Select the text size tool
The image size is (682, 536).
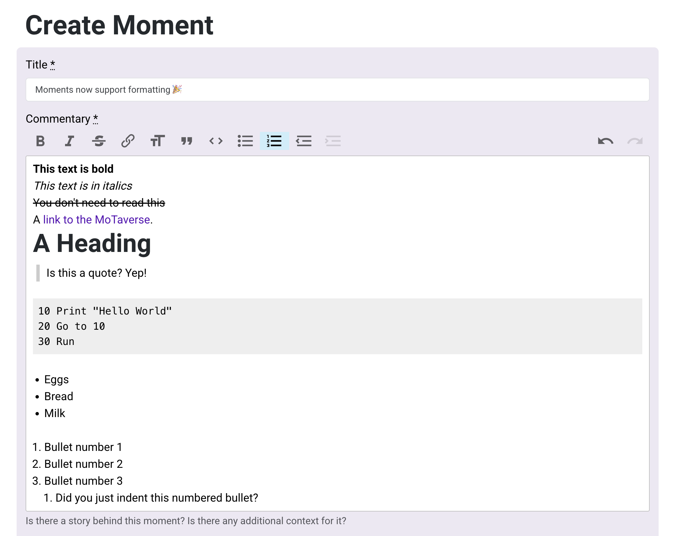click(157, 141)
